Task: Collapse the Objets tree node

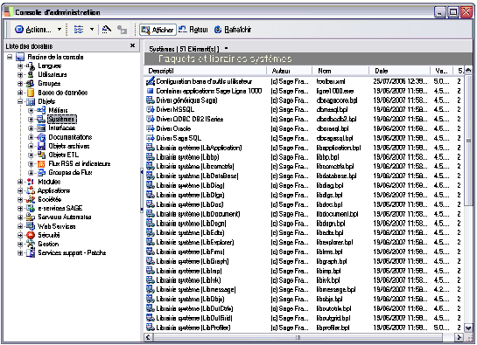Action: click(20, 101)
